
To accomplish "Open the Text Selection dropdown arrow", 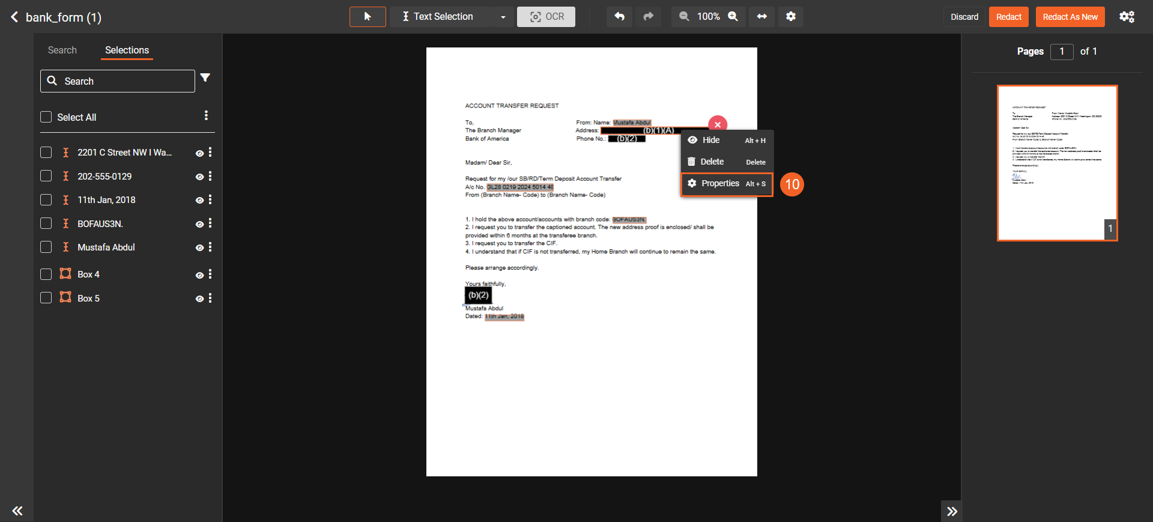I will coord(503,17).
